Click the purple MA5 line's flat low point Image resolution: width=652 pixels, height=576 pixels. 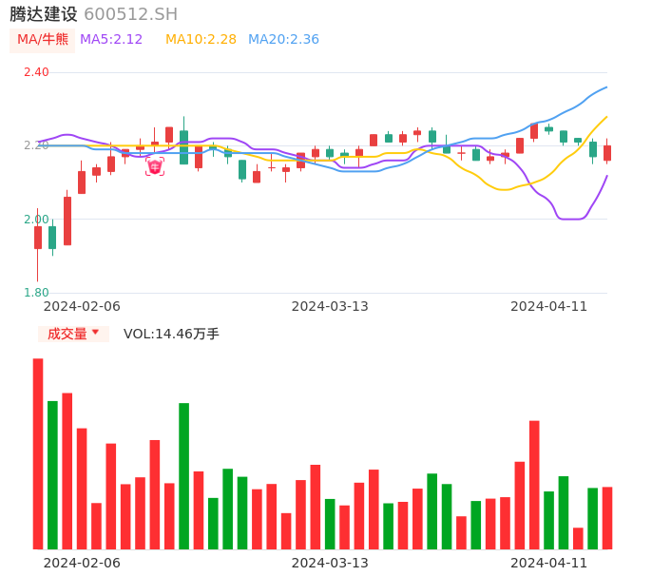(571, 219)
